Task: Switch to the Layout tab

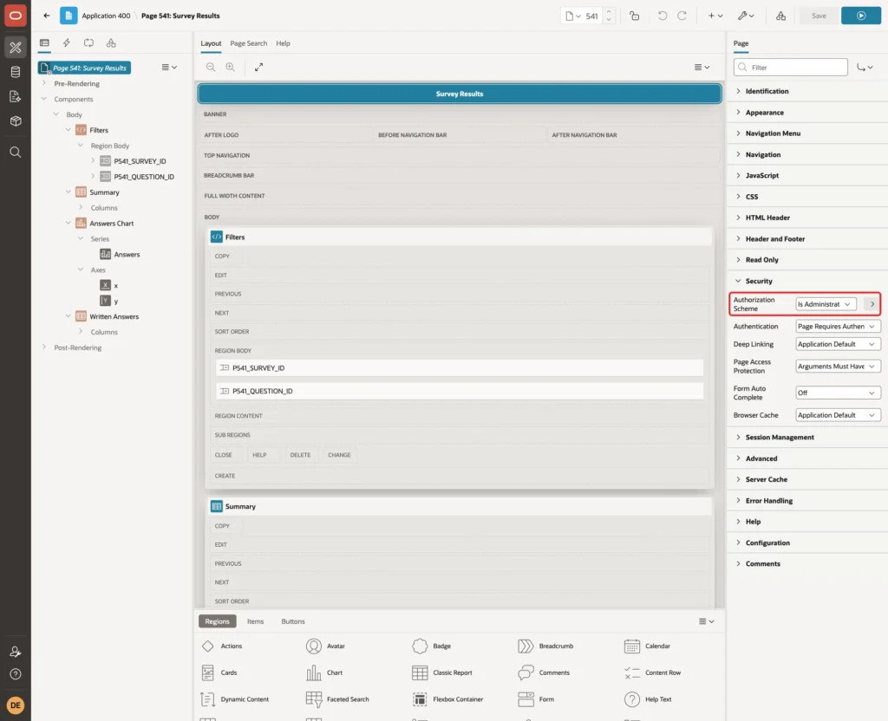Action: 211,43
